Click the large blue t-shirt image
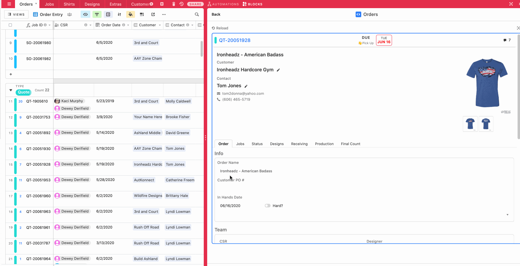This screenshot has width=520, height=266. pos(487,83)
